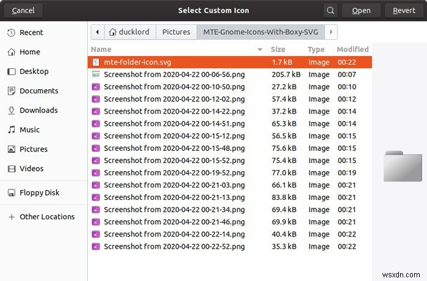
Task: Click the 00:10 modified time cell
Action: [x=347, y=87]
